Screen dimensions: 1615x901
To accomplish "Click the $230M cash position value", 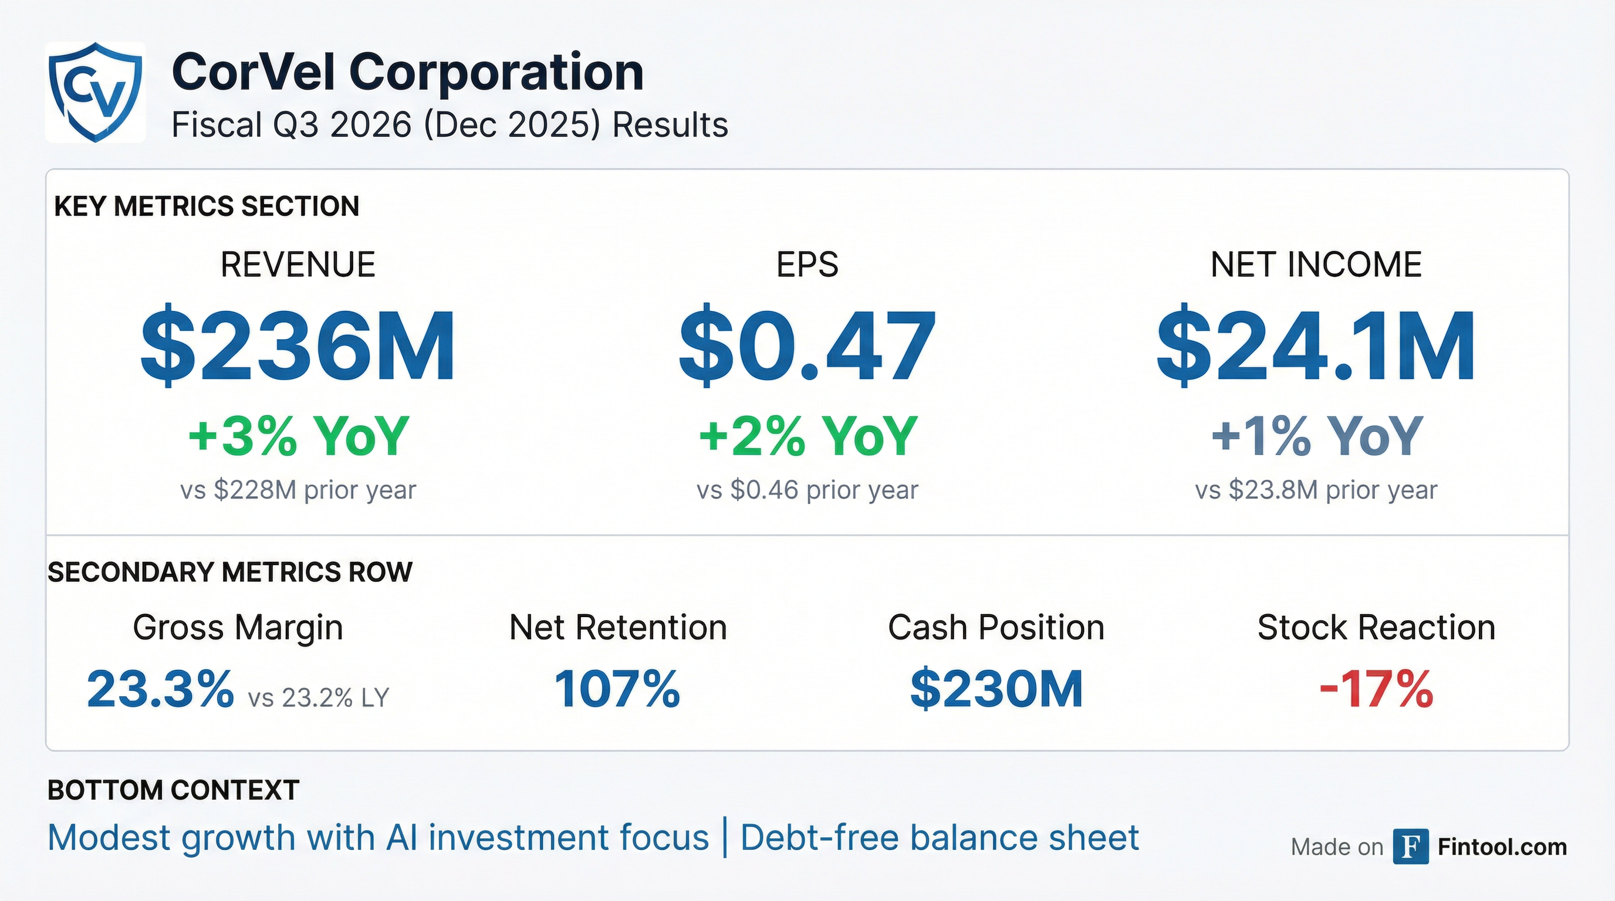I will 996,689.
